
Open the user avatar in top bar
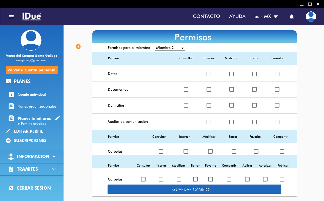(x=311, y=16)
